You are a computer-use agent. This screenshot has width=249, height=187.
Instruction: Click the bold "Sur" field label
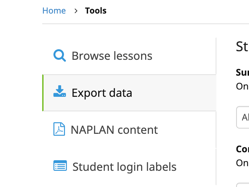(x=242, y=72)
